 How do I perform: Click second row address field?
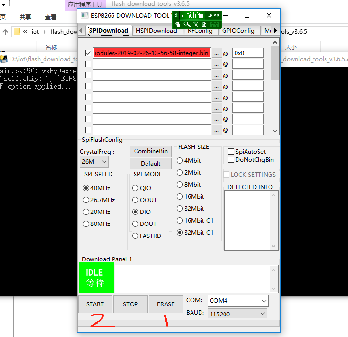pyautogui.click(x=248, y=64)
